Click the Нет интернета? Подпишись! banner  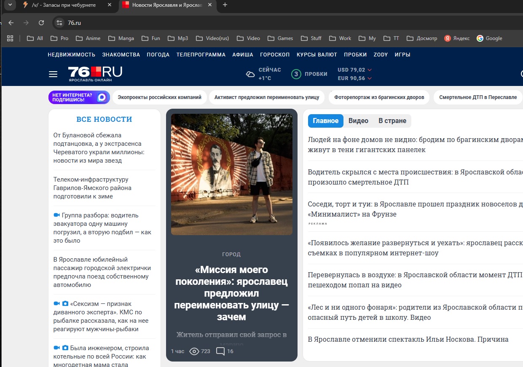(79, 97)
